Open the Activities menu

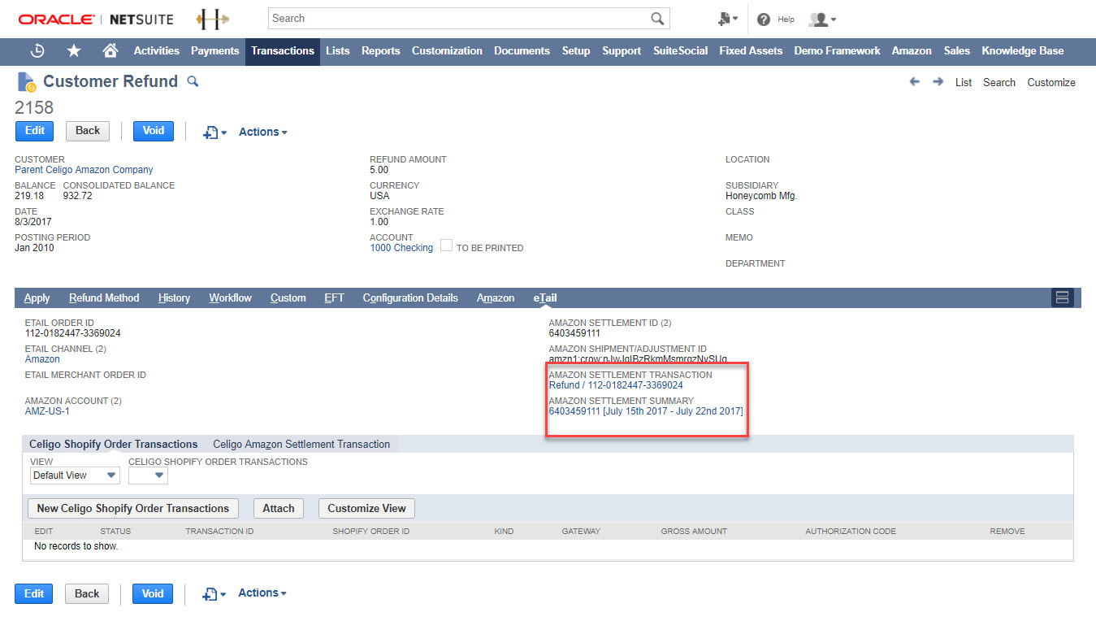point(157,50)
